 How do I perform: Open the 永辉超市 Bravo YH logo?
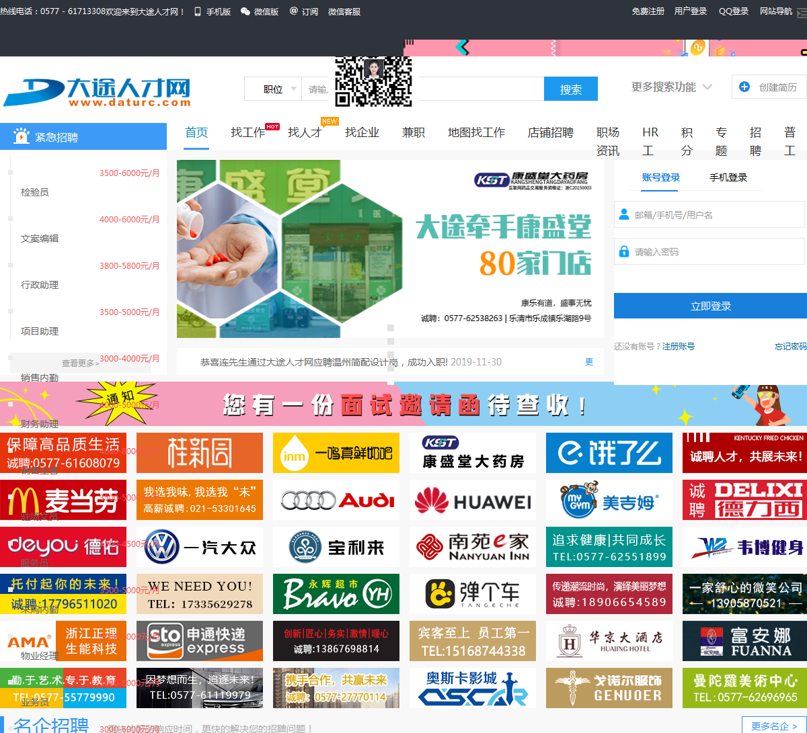(336, 594)
